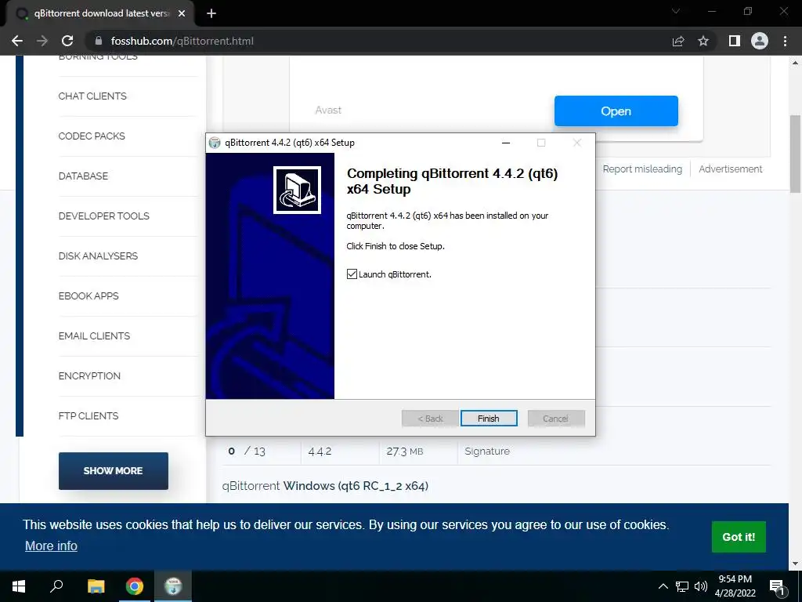This screenshot has width=802, height=602.
Task: Toggle the browser side panel icon
Action: click(x=735, y=41)
